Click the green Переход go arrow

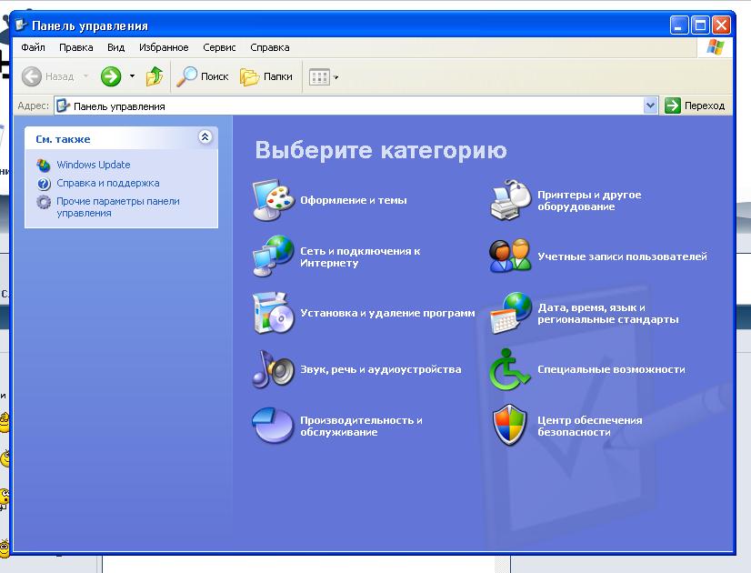pyautogui.click(x=673, y=106)
